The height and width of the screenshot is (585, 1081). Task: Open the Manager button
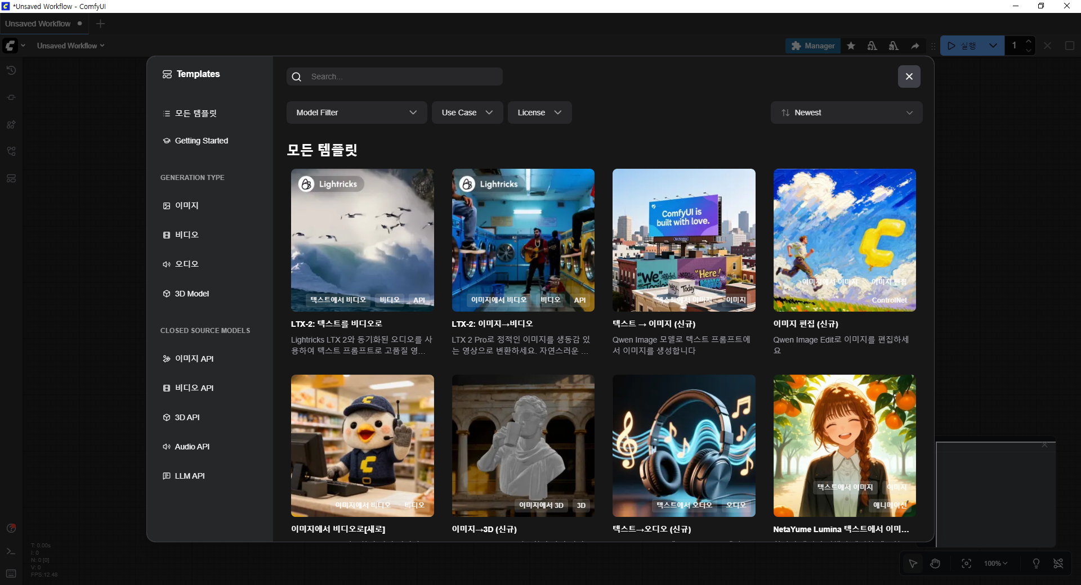coord(812,46)
